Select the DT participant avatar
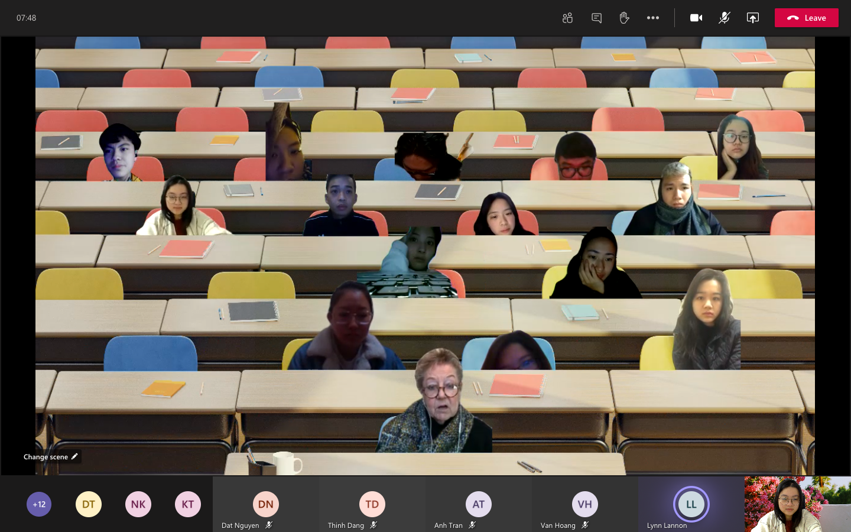 [89, 504]
